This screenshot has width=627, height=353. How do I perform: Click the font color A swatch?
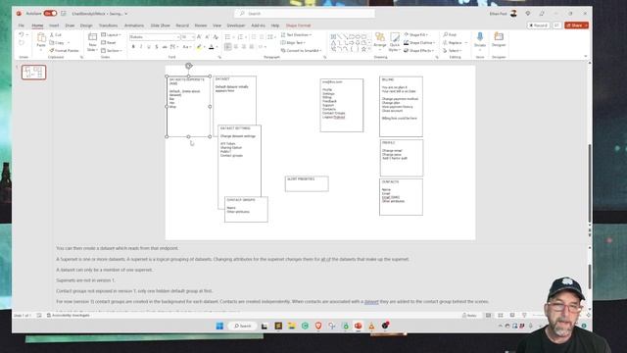212,47
